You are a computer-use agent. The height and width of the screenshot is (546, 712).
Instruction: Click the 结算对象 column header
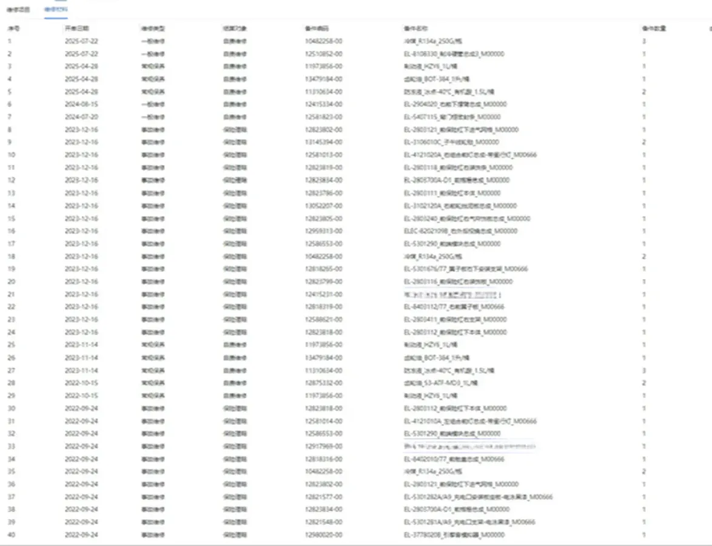235,29
